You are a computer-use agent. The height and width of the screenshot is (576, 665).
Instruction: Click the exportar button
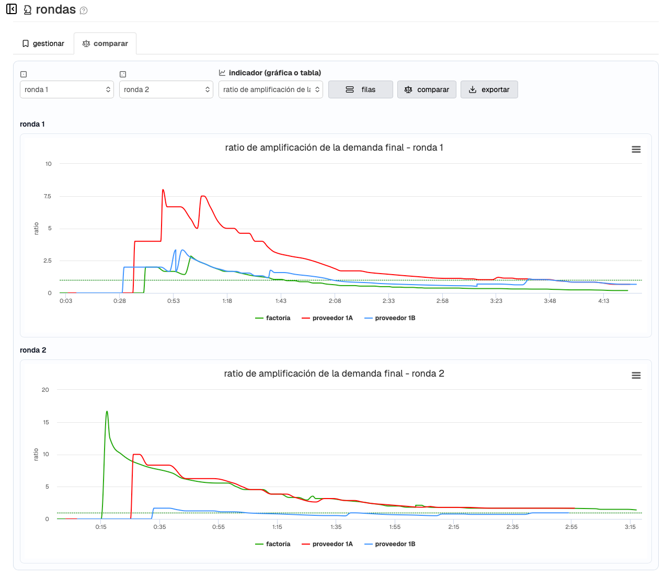click(x=489, y=89)
